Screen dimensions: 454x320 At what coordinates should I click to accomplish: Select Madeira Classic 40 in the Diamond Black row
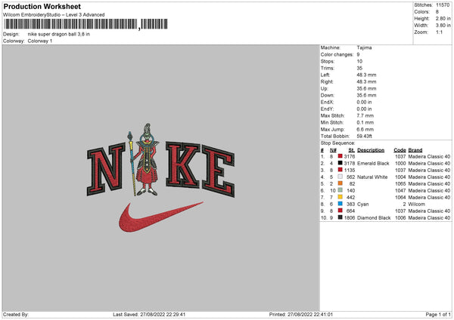click(x=429, y=218)
